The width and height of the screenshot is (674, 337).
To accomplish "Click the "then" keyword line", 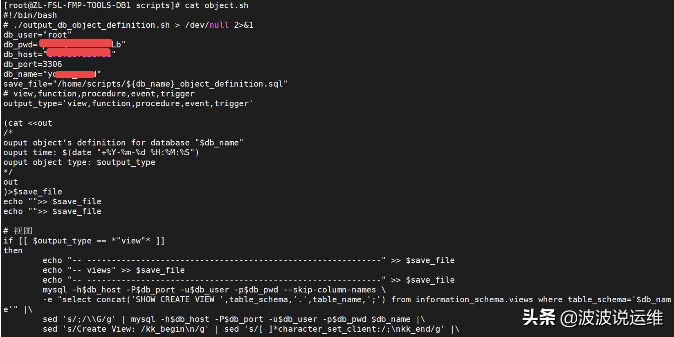I will [x=13, y=250].
